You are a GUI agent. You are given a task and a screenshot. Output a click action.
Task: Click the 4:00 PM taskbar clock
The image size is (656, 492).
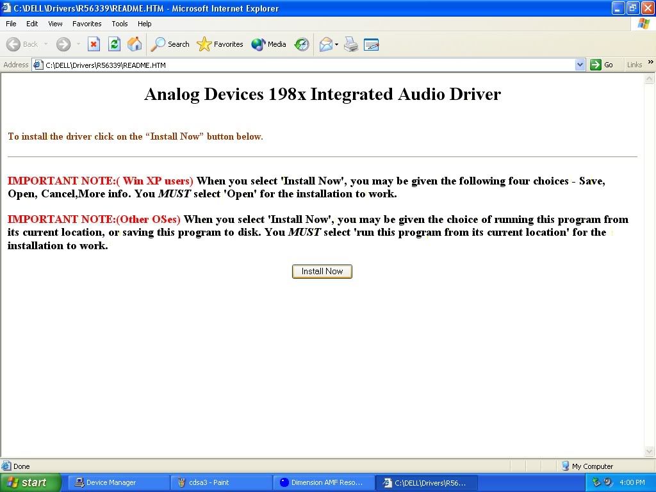(632, 482)
